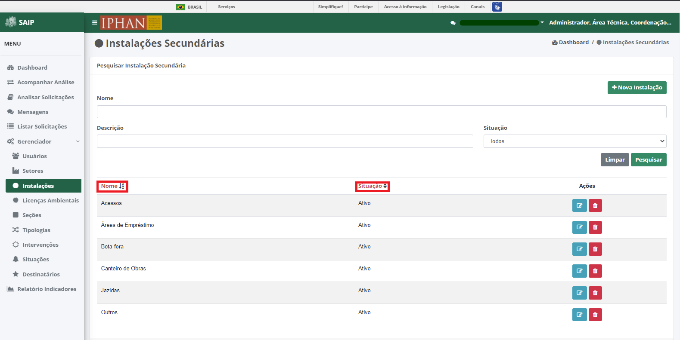The height and width of the screenshot is (340, 680).
Task: Sort table by Situação column
Action: tap(373, 186)
